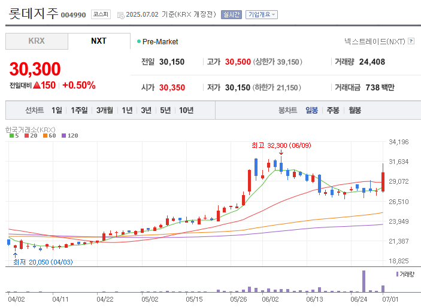Select the 월봉 monthly candle chart

pyautogui.click(x=355, y=110)
